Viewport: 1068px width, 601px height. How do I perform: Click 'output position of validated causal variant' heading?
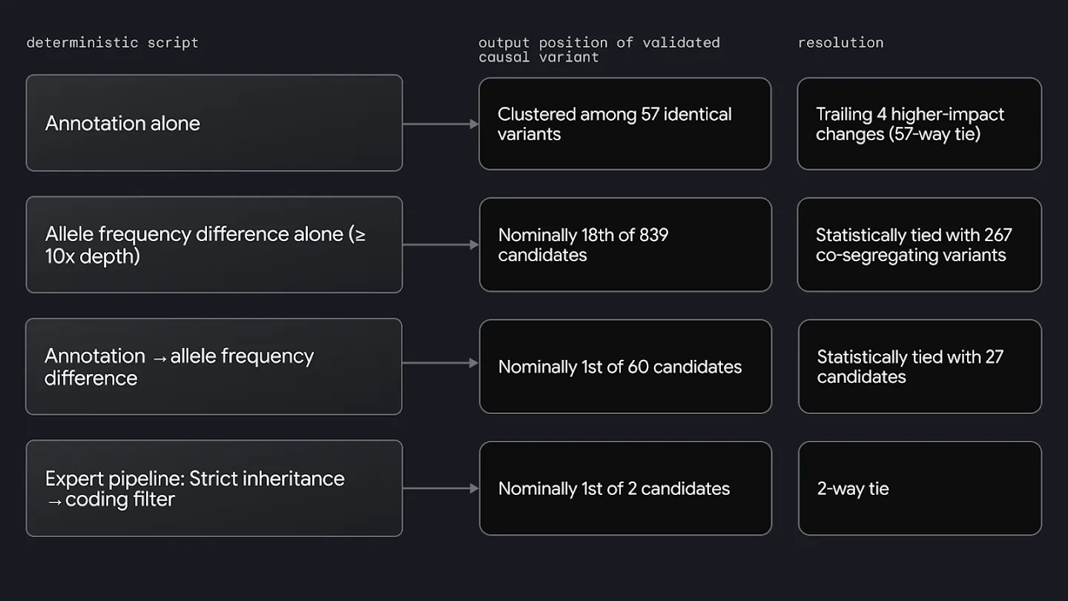599,50
